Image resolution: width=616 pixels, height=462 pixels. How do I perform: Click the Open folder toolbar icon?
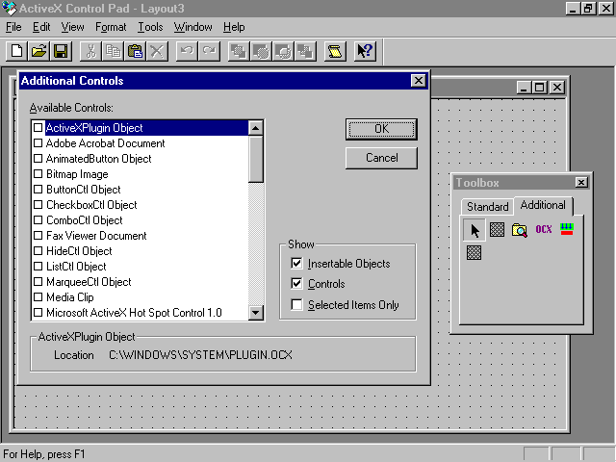(x=38, y=51)
